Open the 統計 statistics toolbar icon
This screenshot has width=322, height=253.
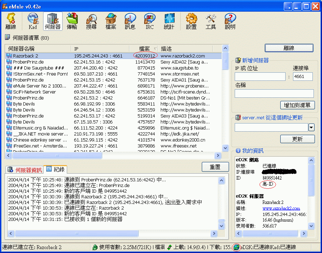tap(169, 21)
